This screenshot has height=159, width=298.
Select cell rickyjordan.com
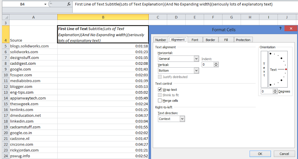pyautogui.click(x=33, y=150)
